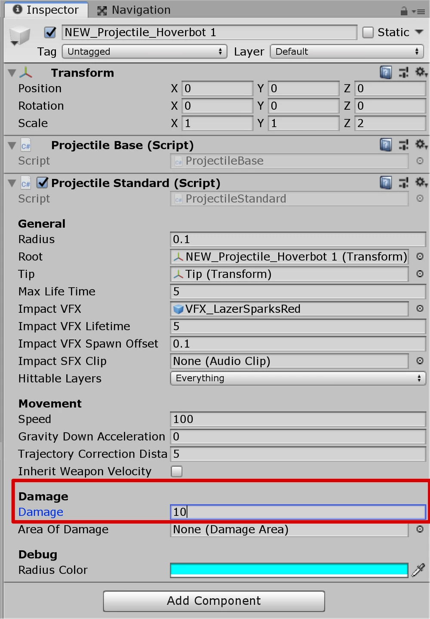Click Projectile Base C# script icon
Image resolution: width=430 pixels, height=619 pixels.
click(26, 146)
